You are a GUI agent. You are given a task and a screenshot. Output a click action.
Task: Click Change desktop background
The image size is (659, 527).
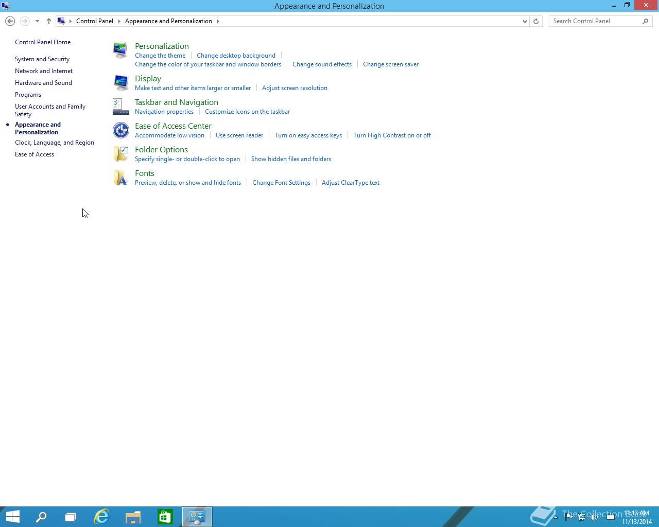pyautogui.click(x=236, y=56)
